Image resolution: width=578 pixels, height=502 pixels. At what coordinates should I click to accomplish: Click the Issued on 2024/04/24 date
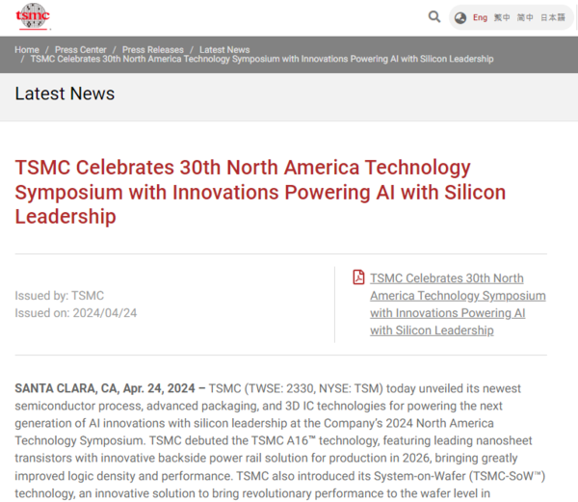pos(76,312)
